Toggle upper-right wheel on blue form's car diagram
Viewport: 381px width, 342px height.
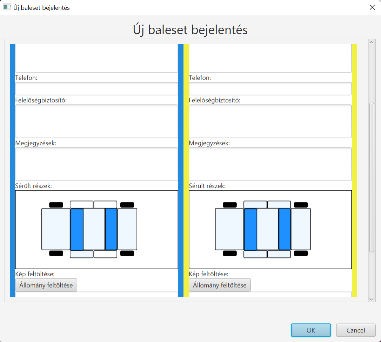click(127, 205)
